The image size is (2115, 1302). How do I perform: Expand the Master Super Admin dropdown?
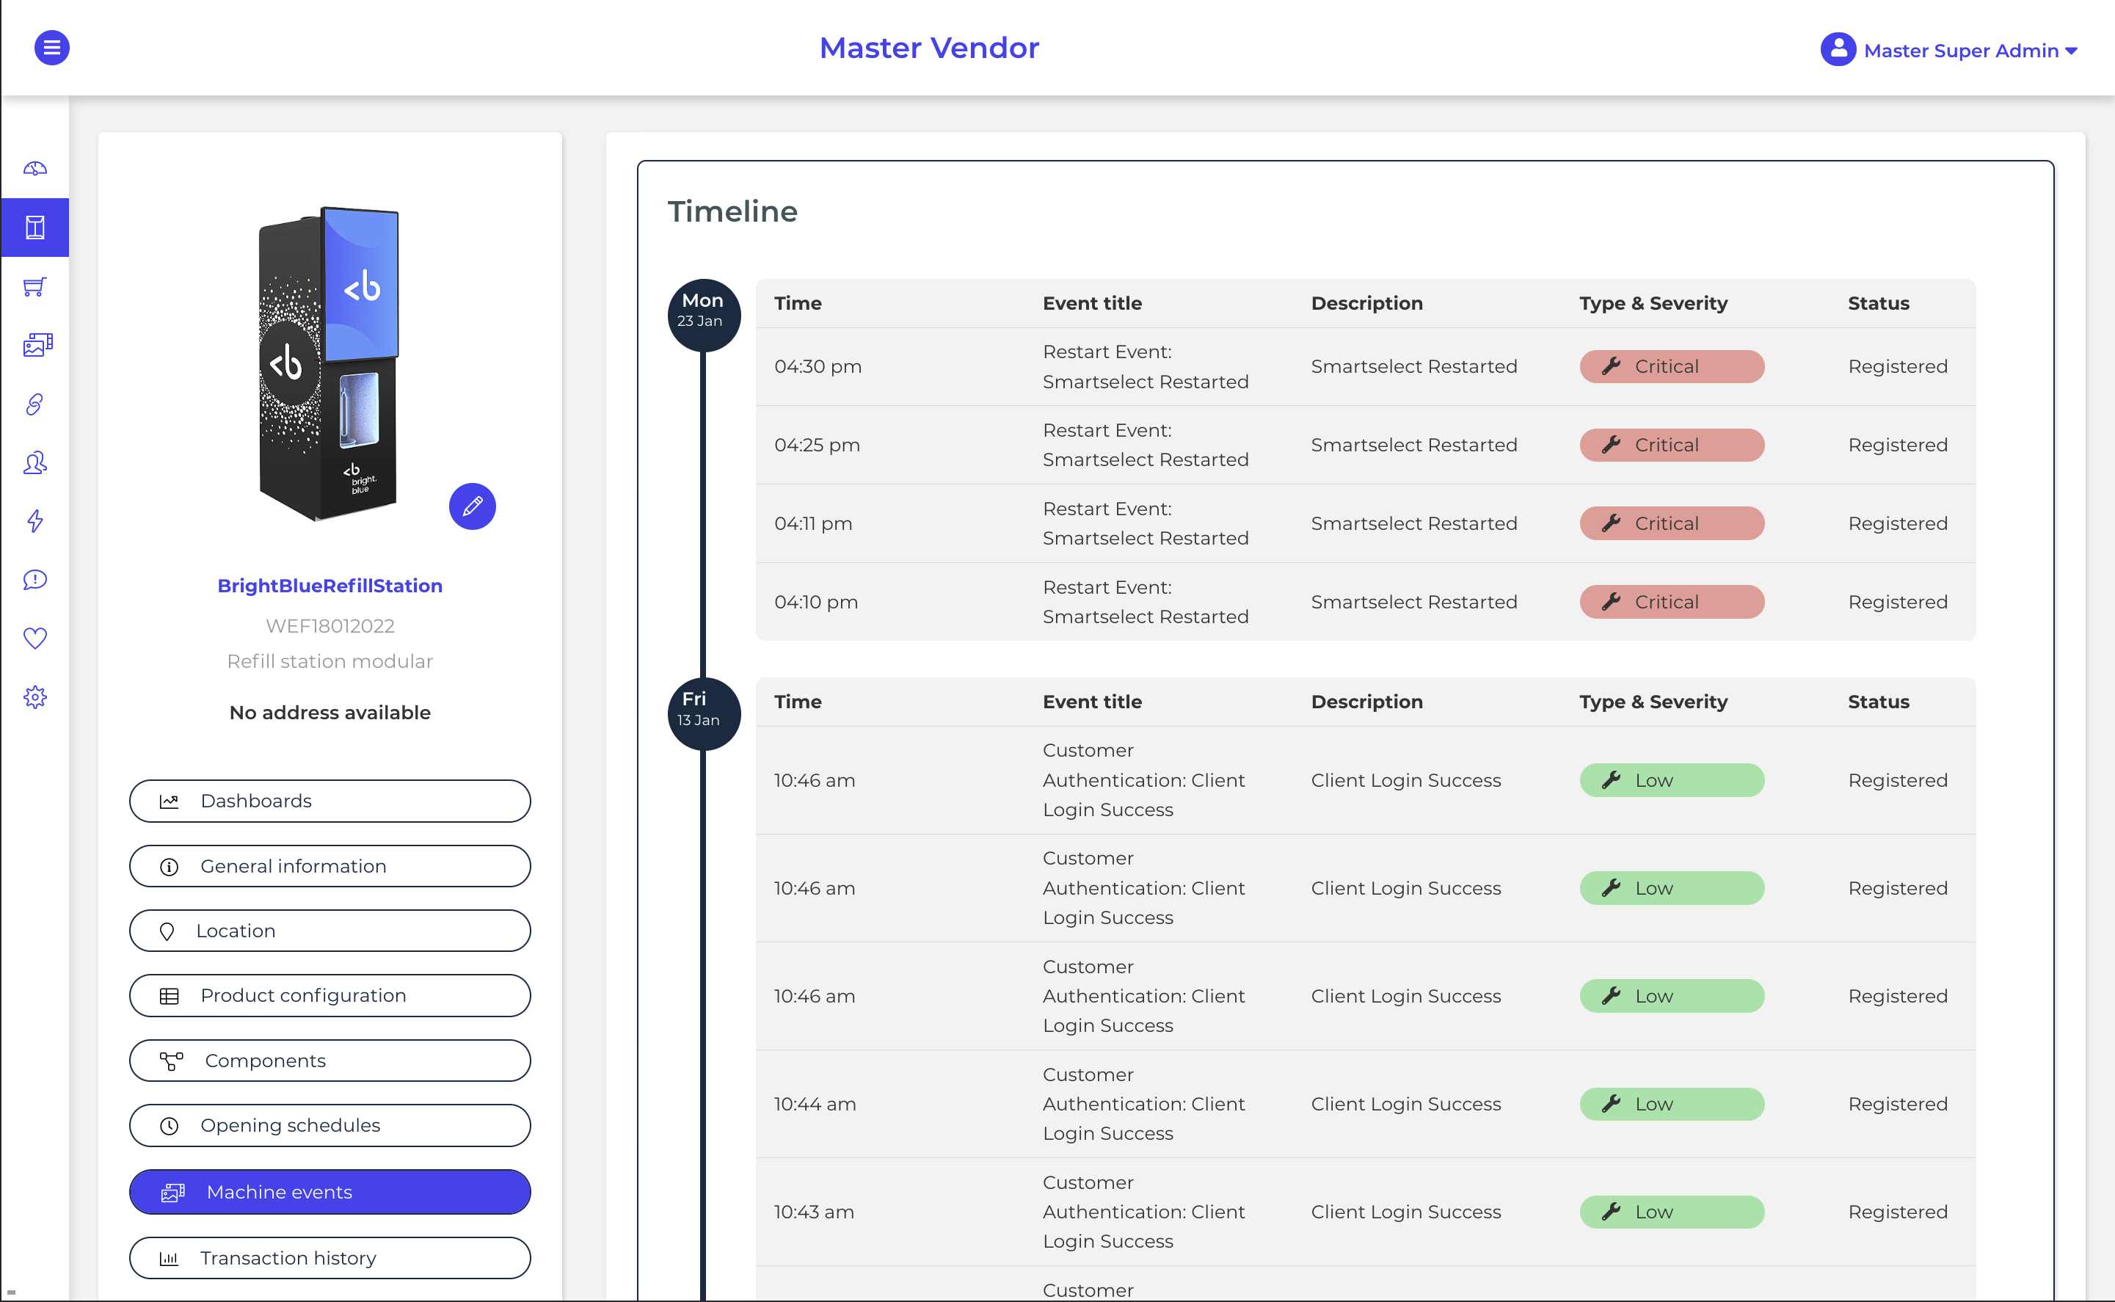point(1949,50)
